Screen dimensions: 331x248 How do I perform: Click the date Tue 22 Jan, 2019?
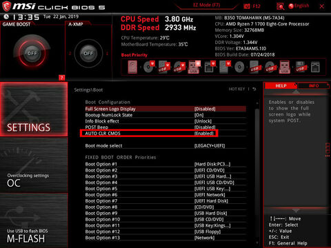point(61,17)
